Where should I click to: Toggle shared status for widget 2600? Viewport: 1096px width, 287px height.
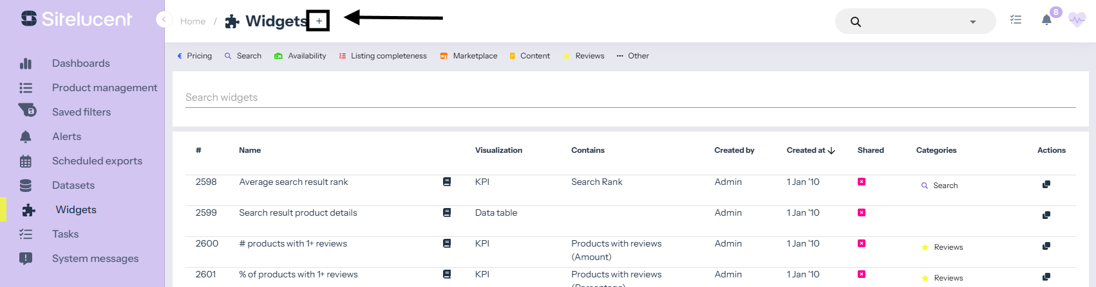pyautogui.click(x=861, y=243)
